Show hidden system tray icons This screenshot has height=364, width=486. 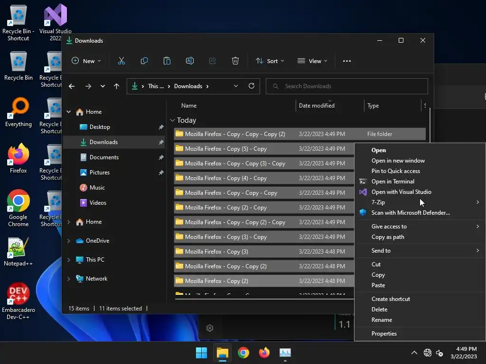(414, 353)
